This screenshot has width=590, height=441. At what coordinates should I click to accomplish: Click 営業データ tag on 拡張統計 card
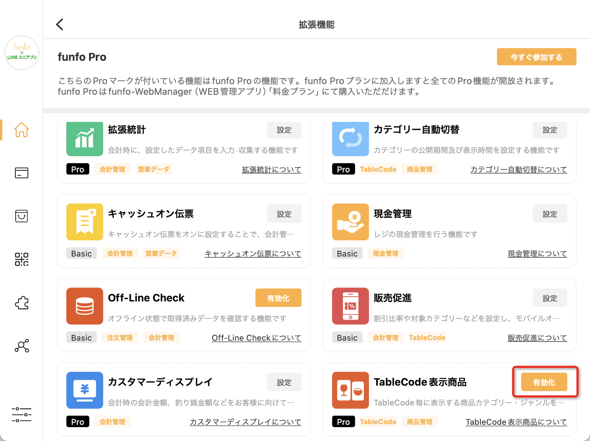[x=153, y=169]
